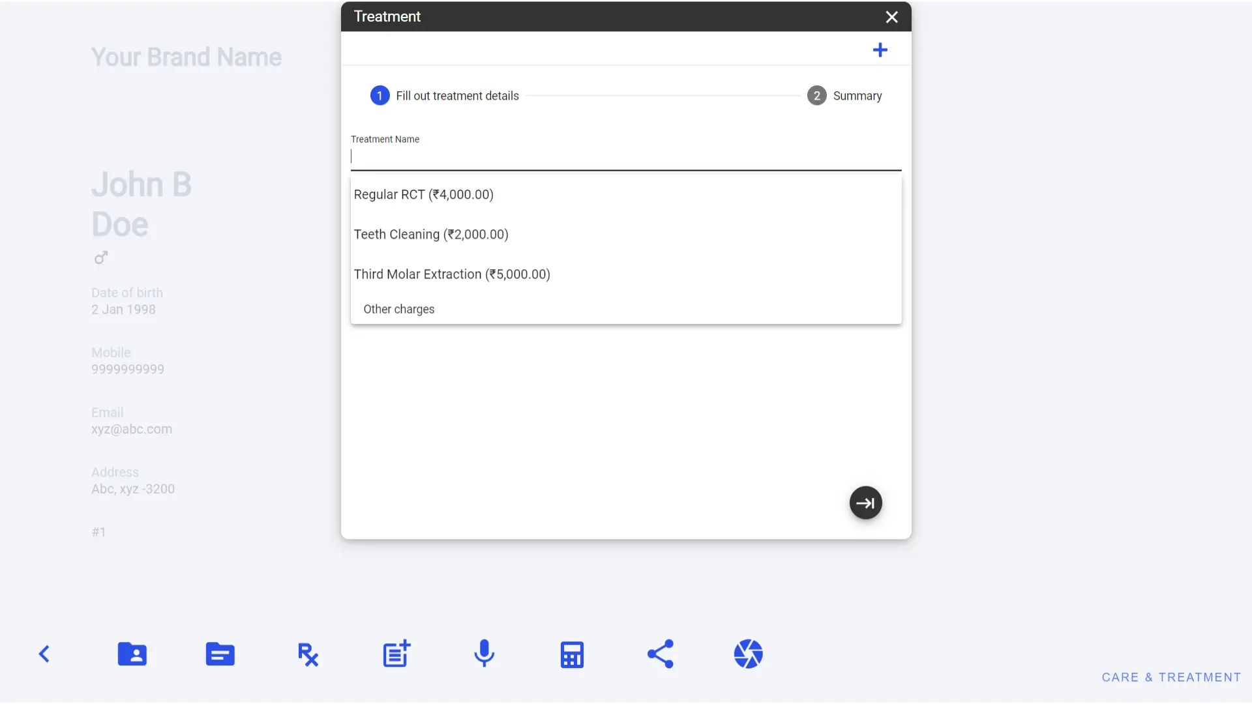
Task: Click the patient profile icon
Action: (132, 653)
